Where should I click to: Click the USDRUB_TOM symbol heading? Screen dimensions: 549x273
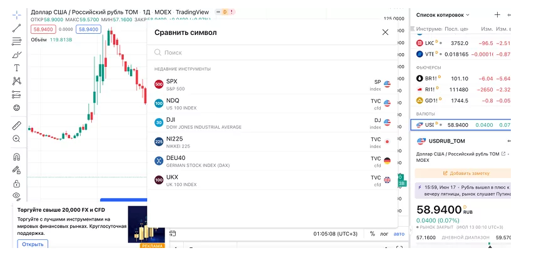446,141
